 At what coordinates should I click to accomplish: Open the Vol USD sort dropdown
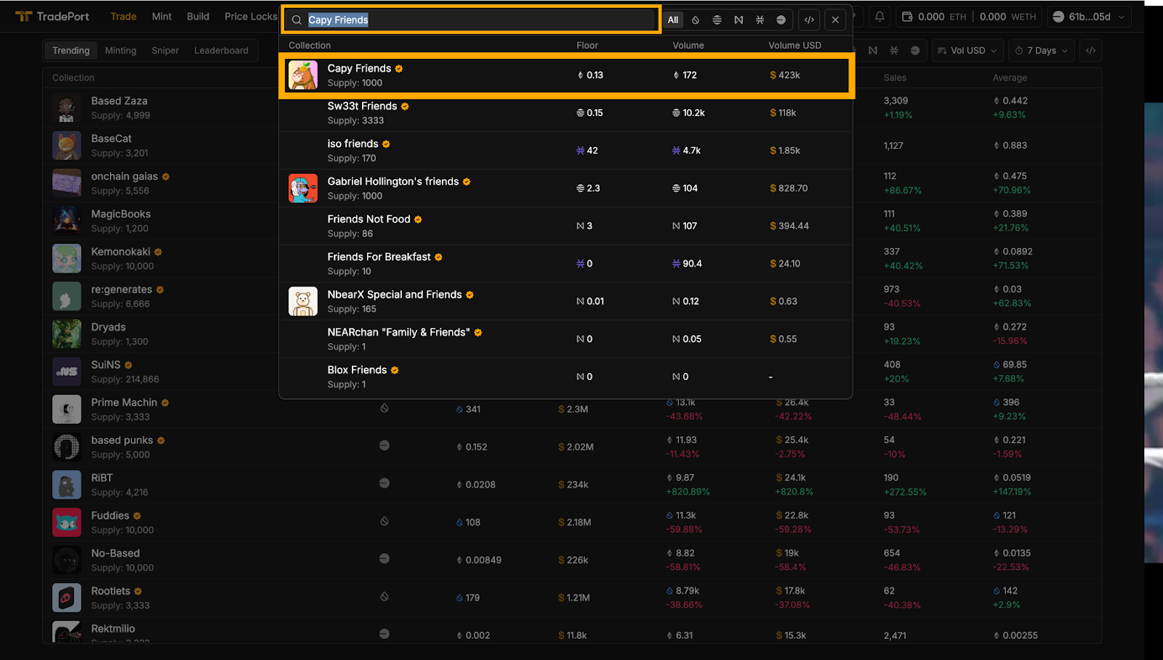pyautogui.click(x=967, y=50)
